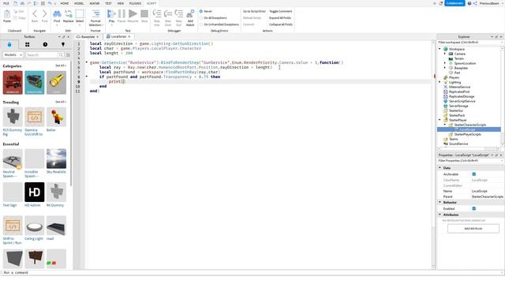
Task: Select On Unhandled Exceptions radio option
Action: (201, 24)
